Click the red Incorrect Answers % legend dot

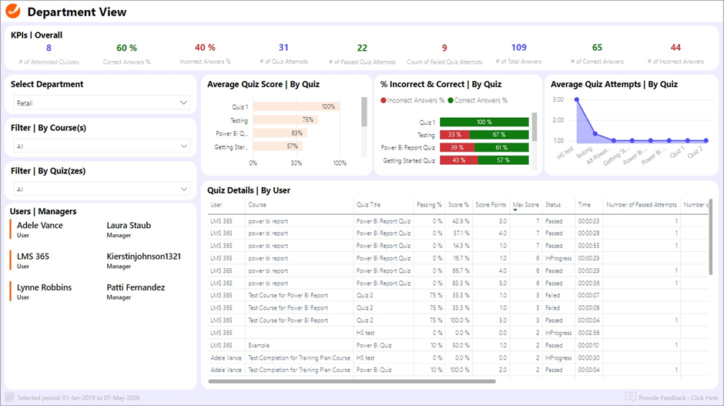[x=384, y=100]
